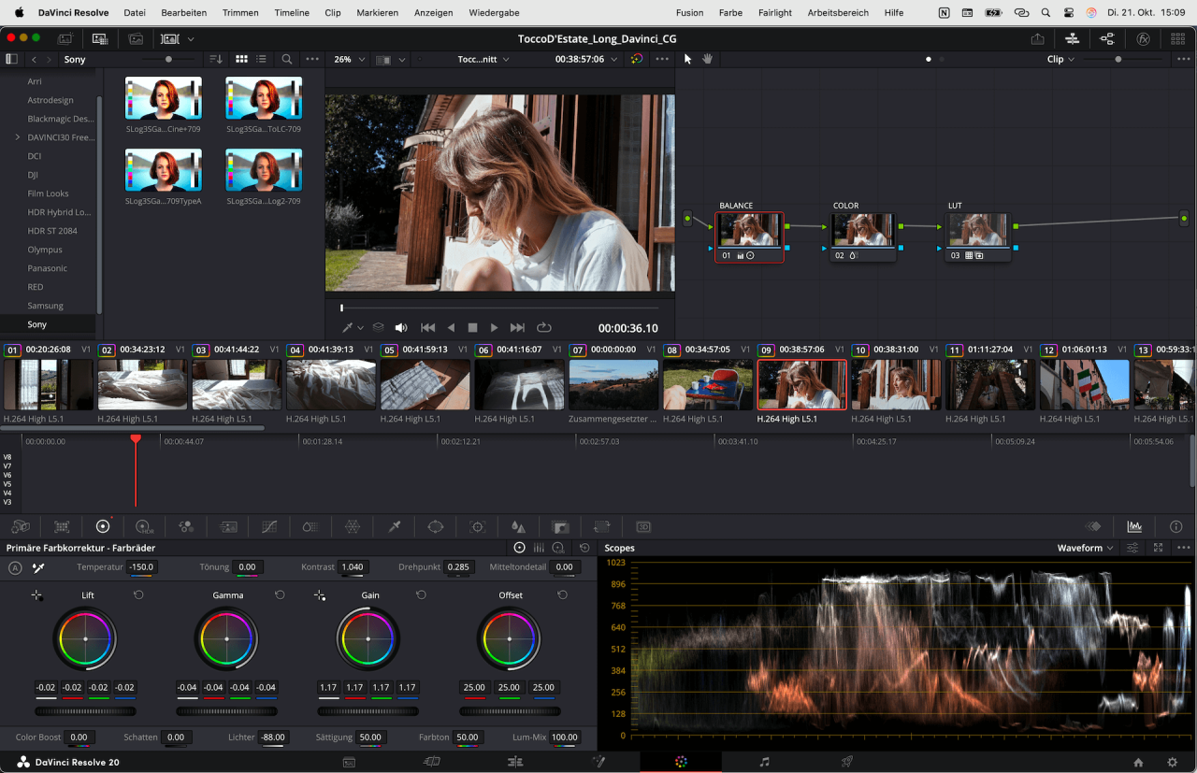Open the Tracker palette
The height and width of the screenshot is (773, 1197).
click(x=478, y=527)
